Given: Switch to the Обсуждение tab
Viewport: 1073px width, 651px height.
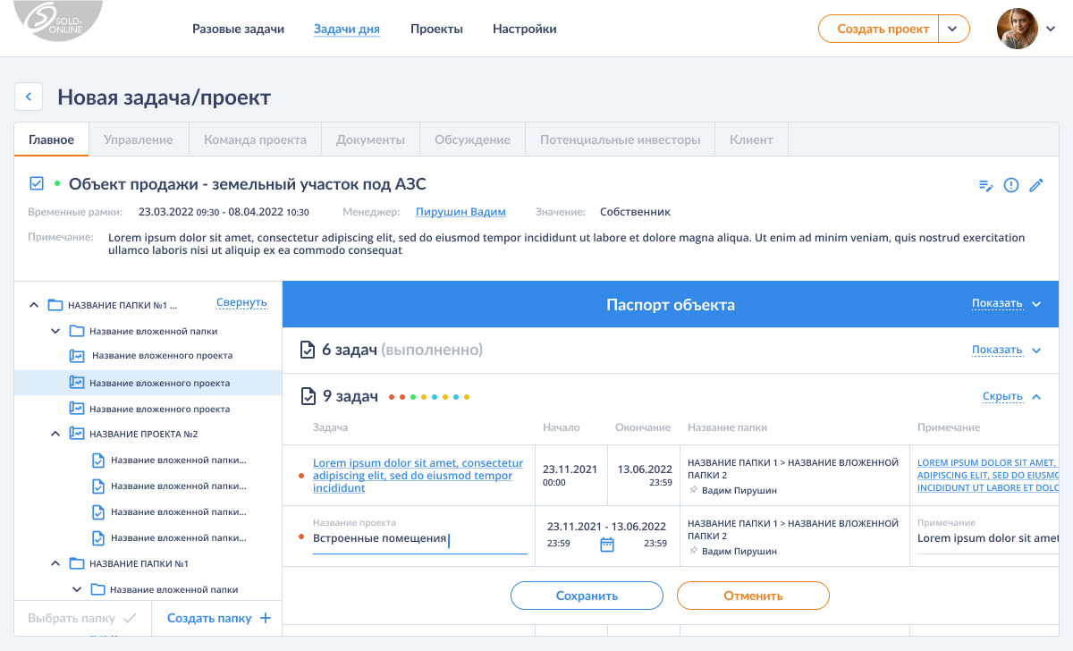Looking at the screenshot, I should pos(472,139).
